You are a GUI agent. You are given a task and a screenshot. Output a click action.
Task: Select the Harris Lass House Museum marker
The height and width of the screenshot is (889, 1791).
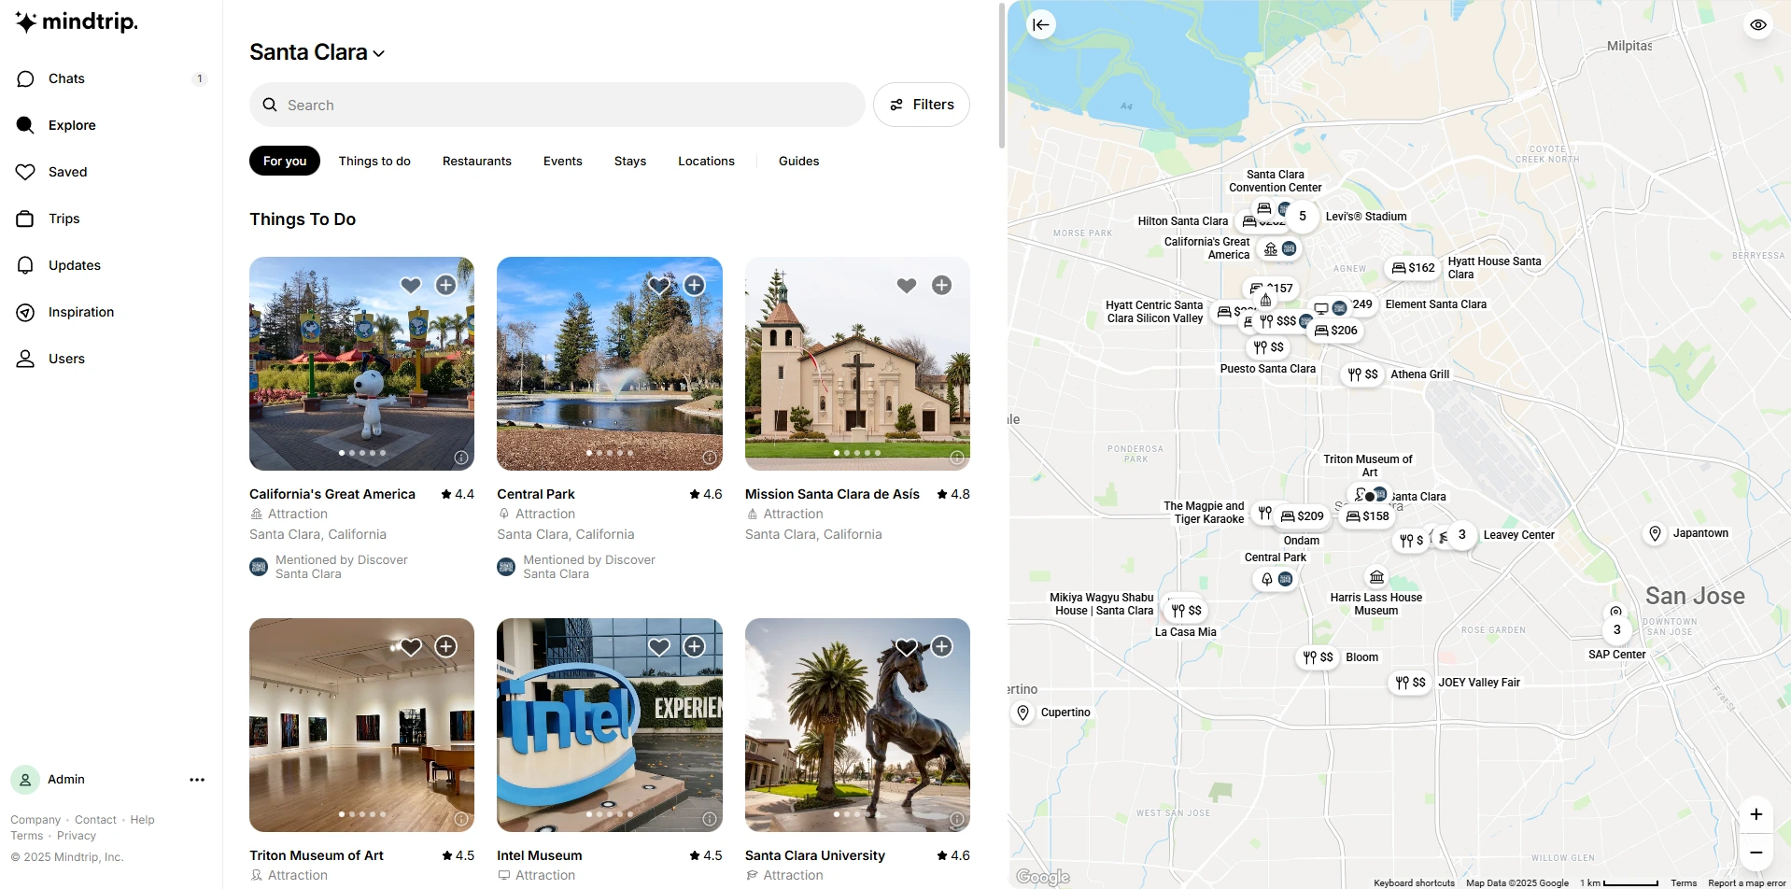(1376, 577)
